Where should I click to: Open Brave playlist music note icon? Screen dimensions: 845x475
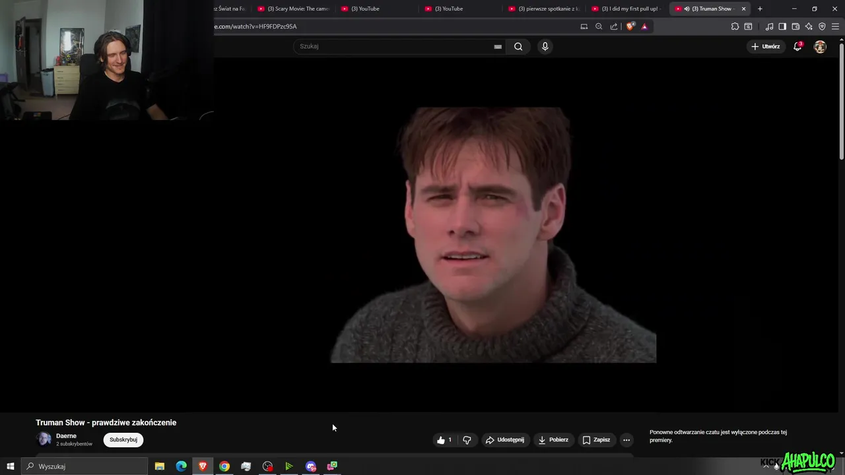(769, 26)
